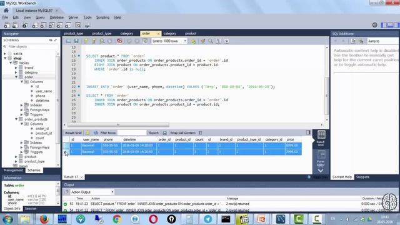Close the order query tab
This screenshot has width=400, height=225.
pyautogui.click(x=158, y=34)
